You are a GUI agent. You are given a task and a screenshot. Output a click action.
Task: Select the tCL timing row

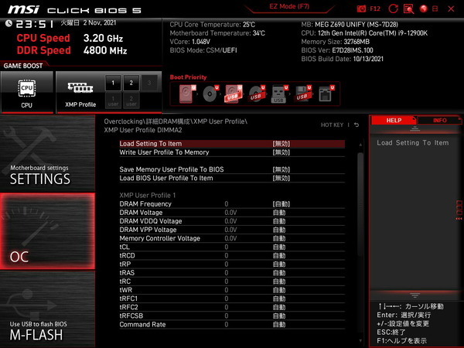coord(232,247)
